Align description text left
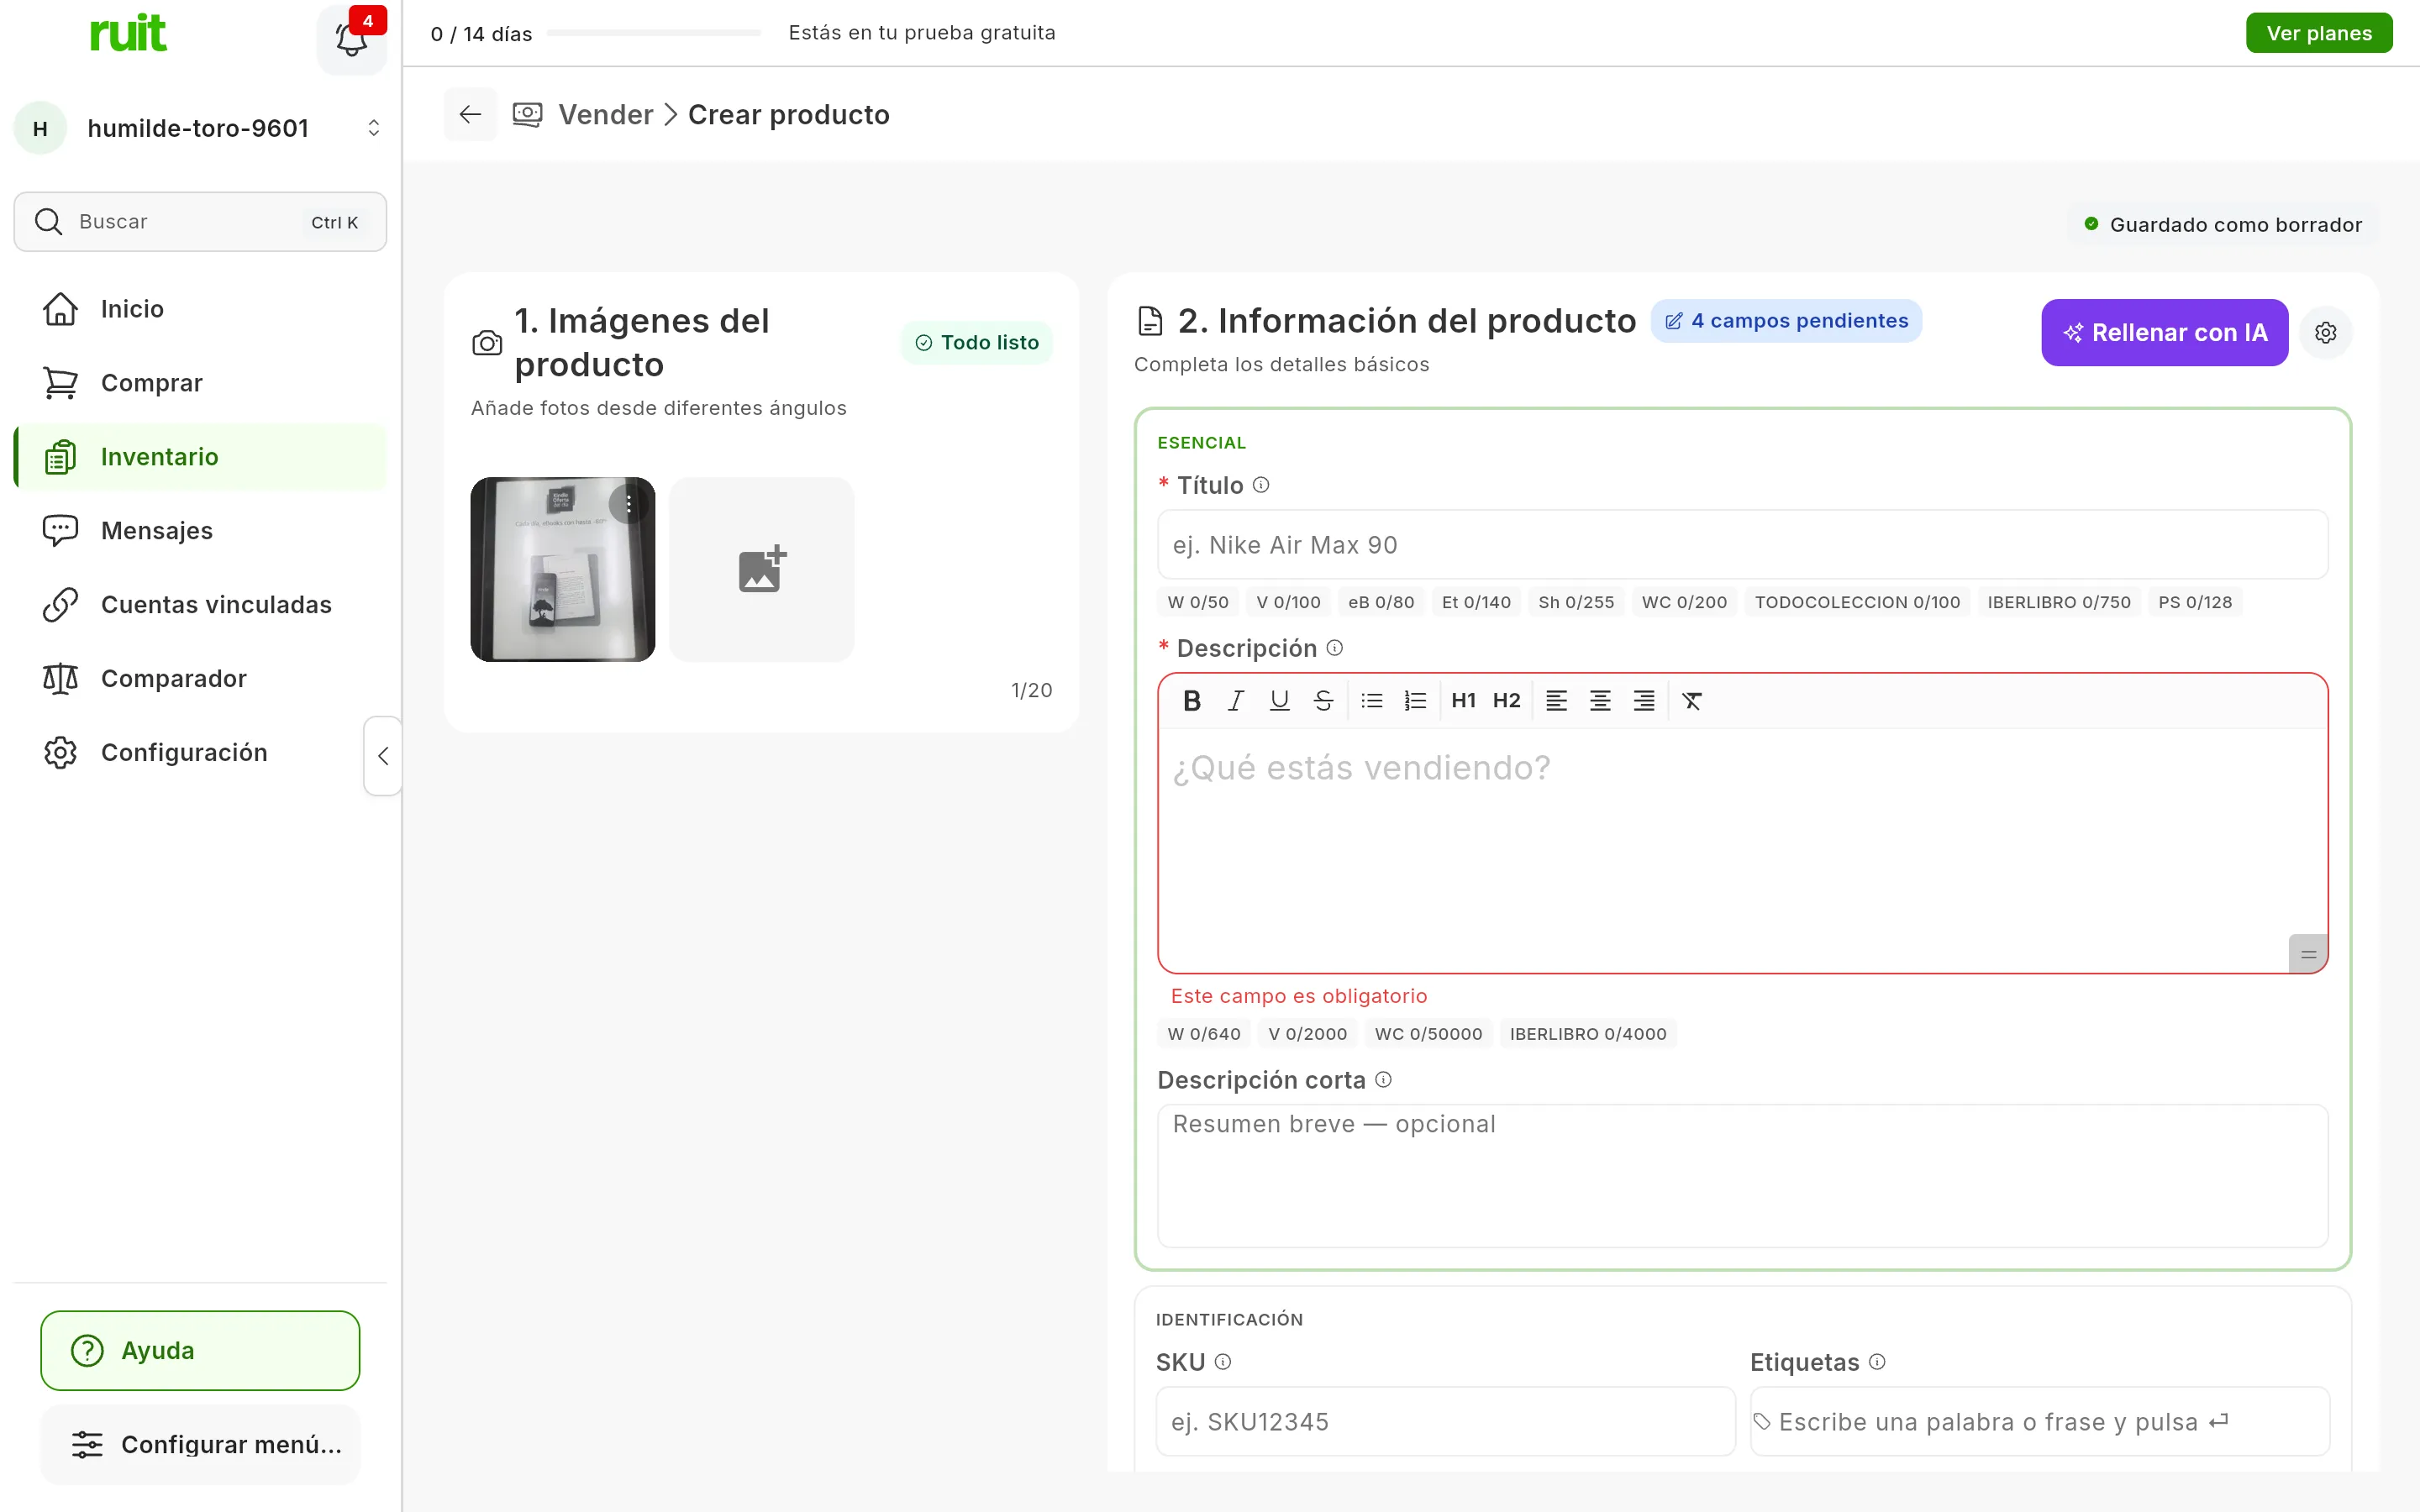2420x1512 pixels. tap(1556, 701)
